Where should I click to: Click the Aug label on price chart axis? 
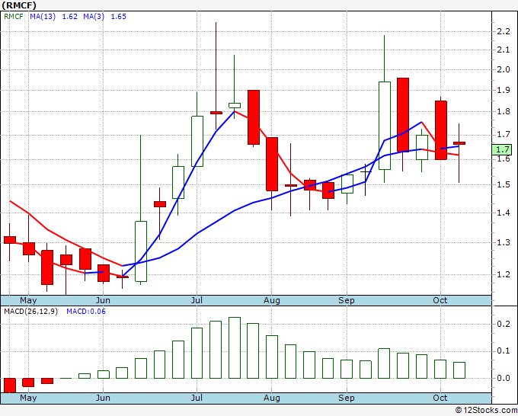271,300
